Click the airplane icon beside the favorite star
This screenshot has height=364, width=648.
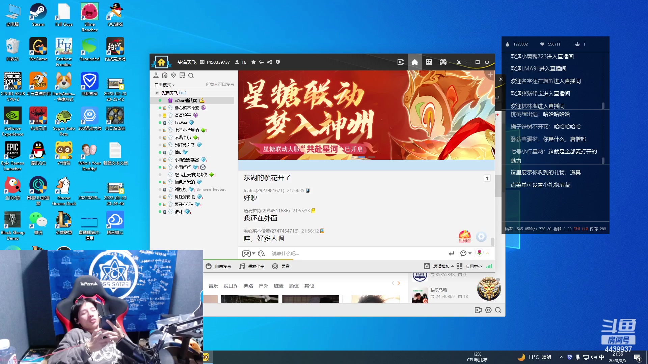tap(261, 62)
